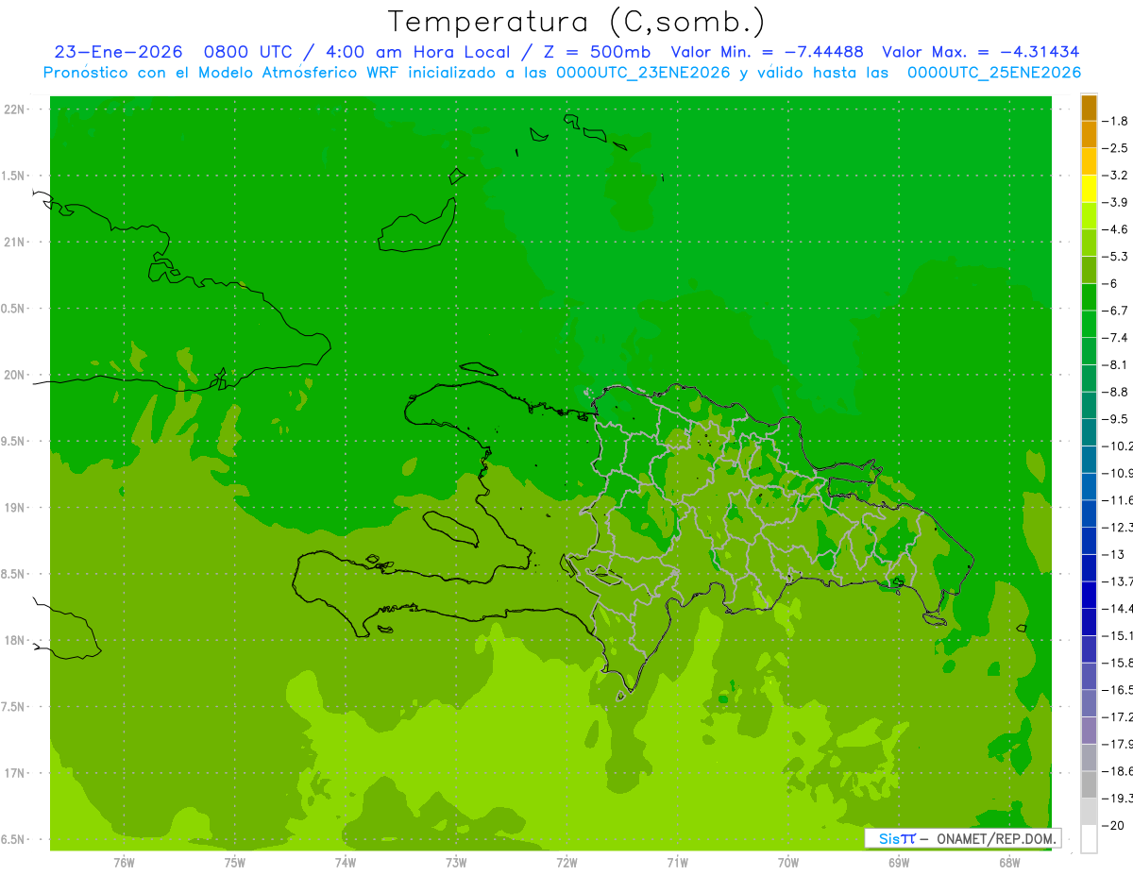
Task: Click the '-4.6' colorbar value
Action: [x=1115, y=229]
